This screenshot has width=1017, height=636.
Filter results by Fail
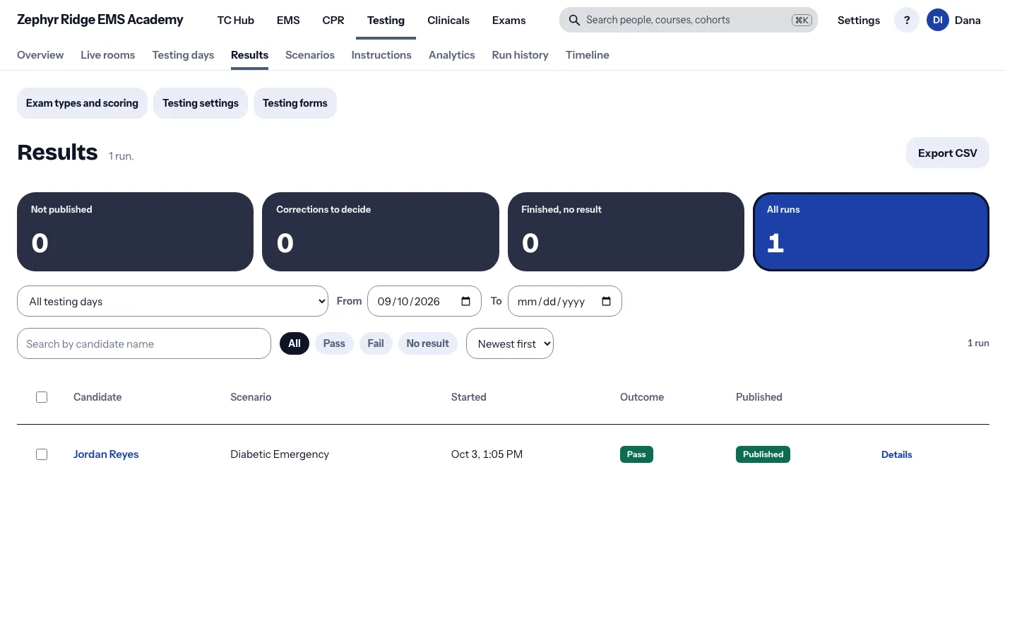[376, 343]
